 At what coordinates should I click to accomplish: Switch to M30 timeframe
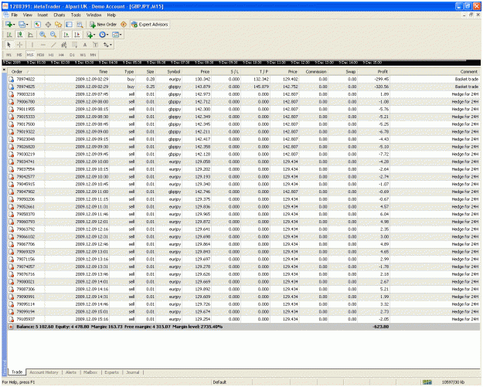point(40,55)
